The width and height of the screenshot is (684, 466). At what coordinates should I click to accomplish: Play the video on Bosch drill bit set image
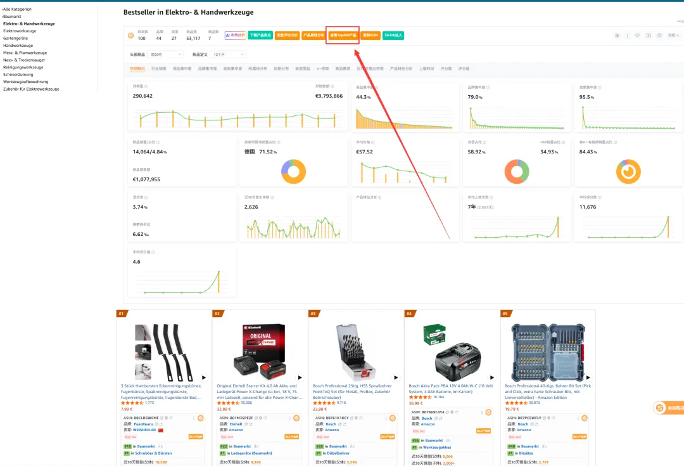[x=396, y=377]
